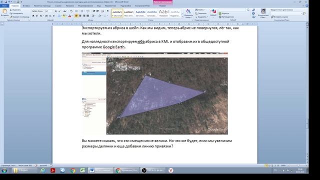This screenshot has width=320, height=180.
Task: Select center paragraph alignment
Action: coord(80,15)
